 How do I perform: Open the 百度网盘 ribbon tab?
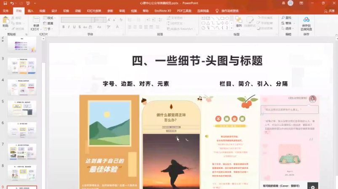click(203, 11)
